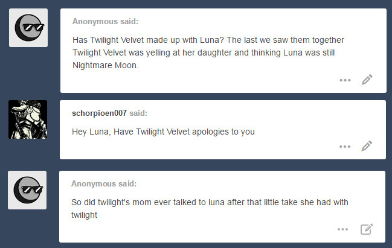Click first Anonymous sunglasses avatar

click(x=28, y=28)
